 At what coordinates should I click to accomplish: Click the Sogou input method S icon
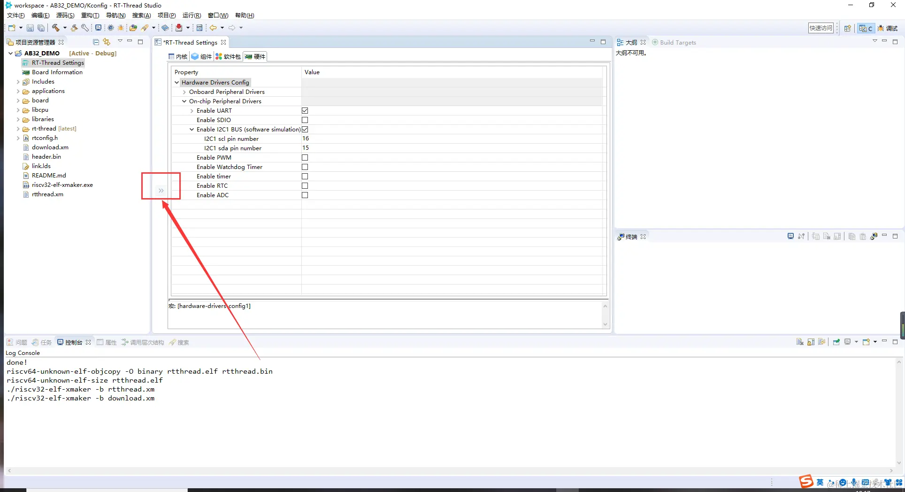(806, 481)
